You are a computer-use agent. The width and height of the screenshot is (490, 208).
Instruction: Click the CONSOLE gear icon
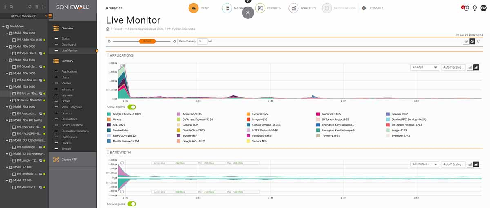(364, 8)
